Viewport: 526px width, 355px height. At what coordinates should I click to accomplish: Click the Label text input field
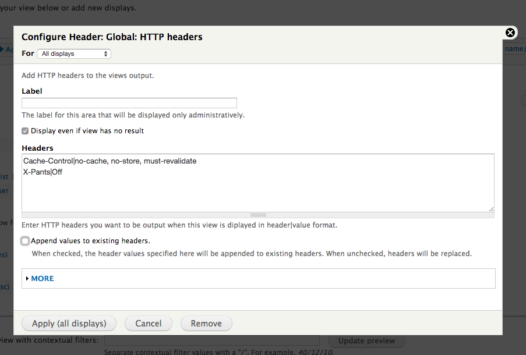(129, 103)
